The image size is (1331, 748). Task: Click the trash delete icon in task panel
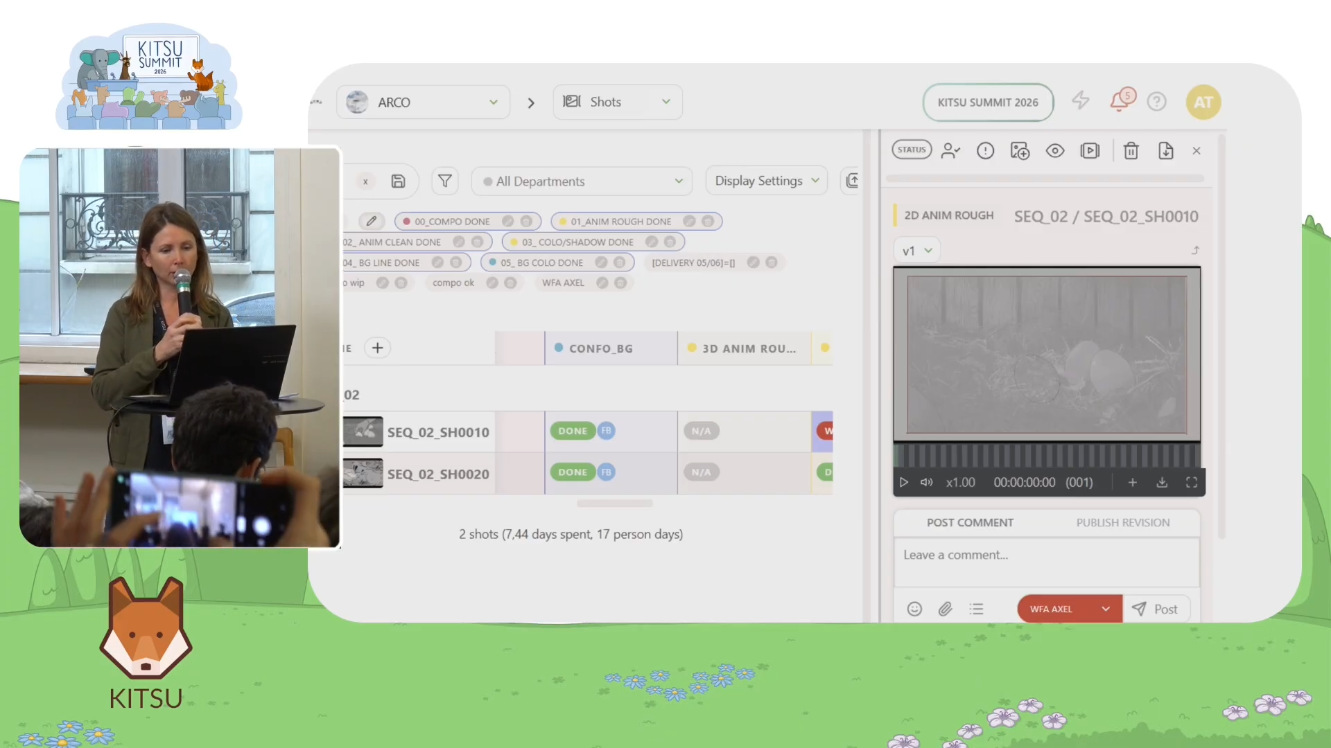click(1131, 150)
